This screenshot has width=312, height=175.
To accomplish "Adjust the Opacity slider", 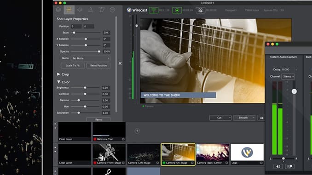I will [x=86, y=51].
